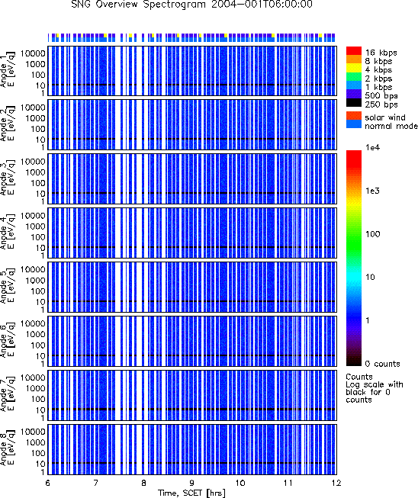Click the '250 bps' legend label
Image resolution: width=418 pixels, height=498 pixels.
pos(381,104)
